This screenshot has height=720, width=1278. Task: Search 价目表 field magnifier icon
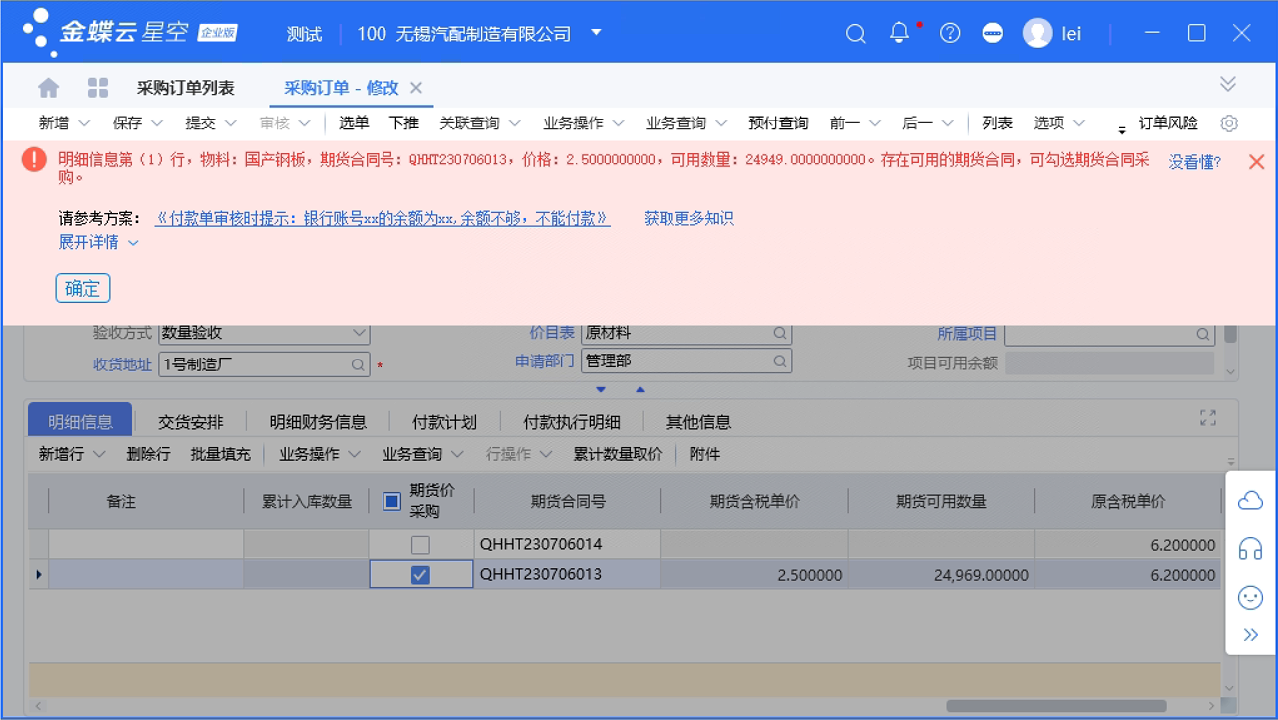click(780, 334)
